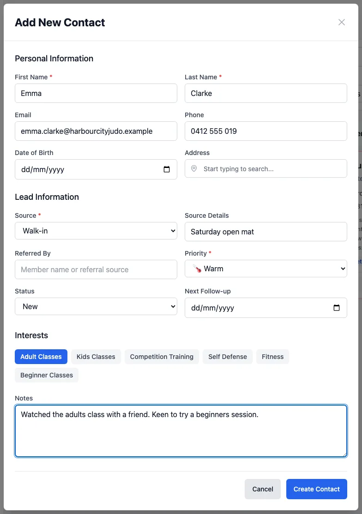Click into the Email input field
The height and width of the screenshot is (514, 362).
[x=96, y=131]
